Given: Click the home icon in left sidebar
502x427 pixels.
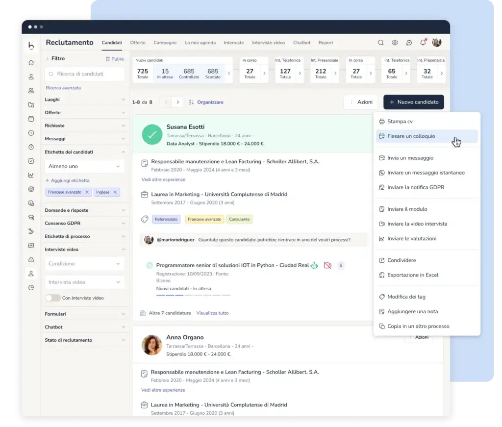Looking at the screenshot, I should 31,63.
